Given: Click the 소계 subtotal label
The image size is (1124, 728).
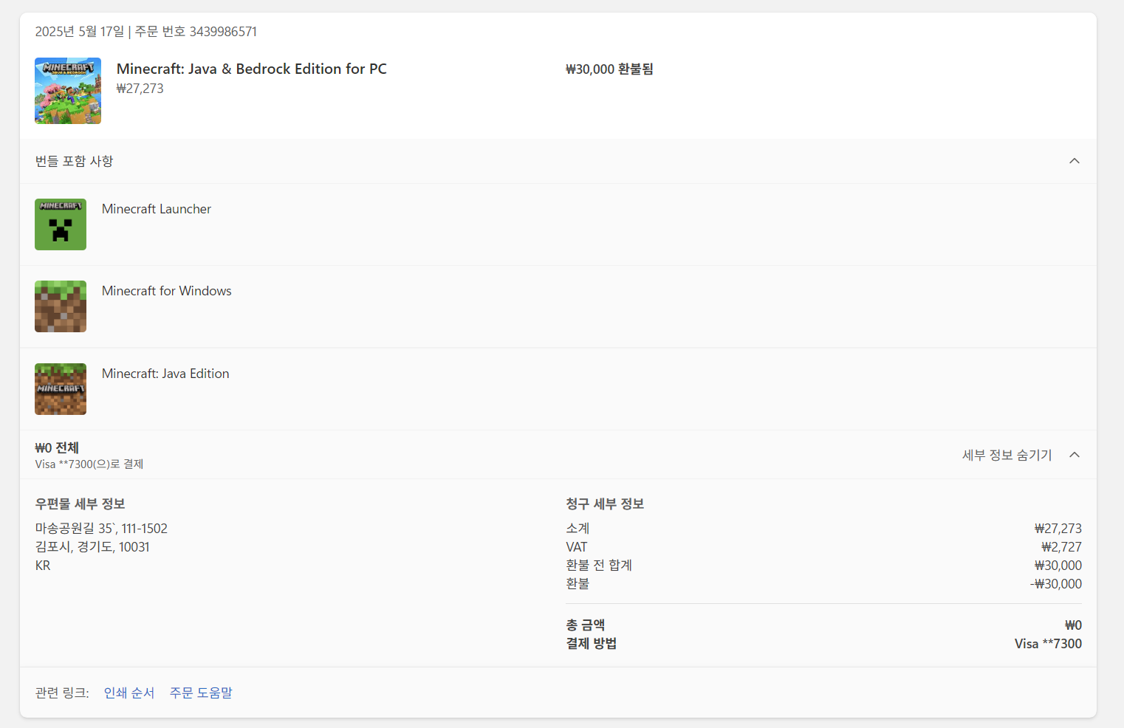Looking at the screenshot, I should pos(578,529).
